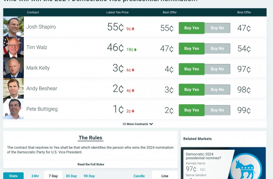Click Josh Shapiro's profile photo
This screenshot has height=179, width=273.
13,27
